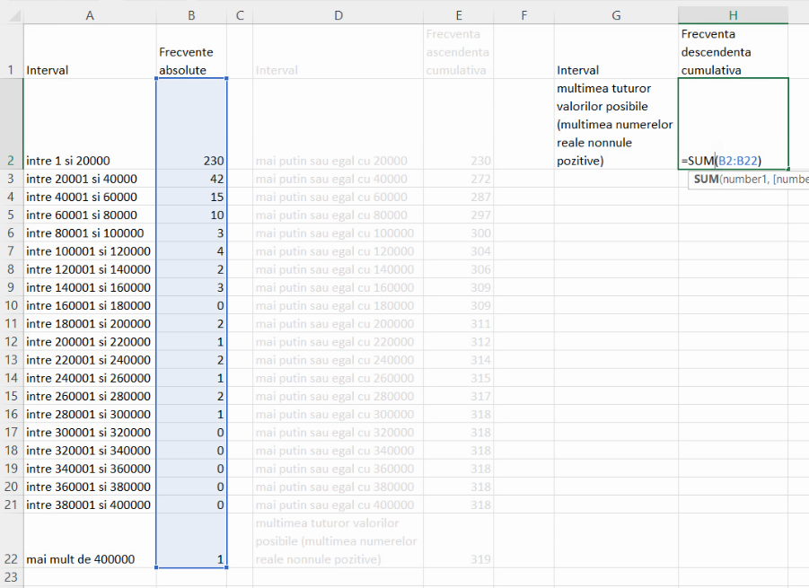Image resolution: width=809 pixels, height=588 pixels.
Task: Select column B header
Action: pyautogui.click(x=191, y=15)
